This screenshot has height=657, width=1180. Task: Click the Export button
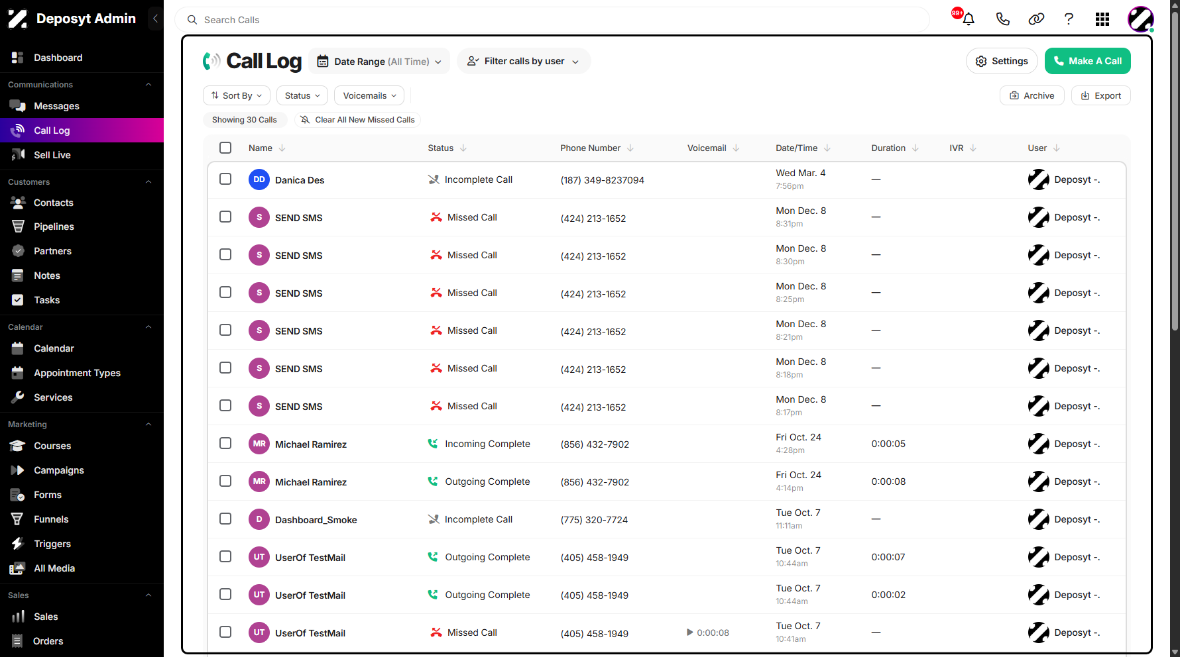click(x=1101, y=95)
